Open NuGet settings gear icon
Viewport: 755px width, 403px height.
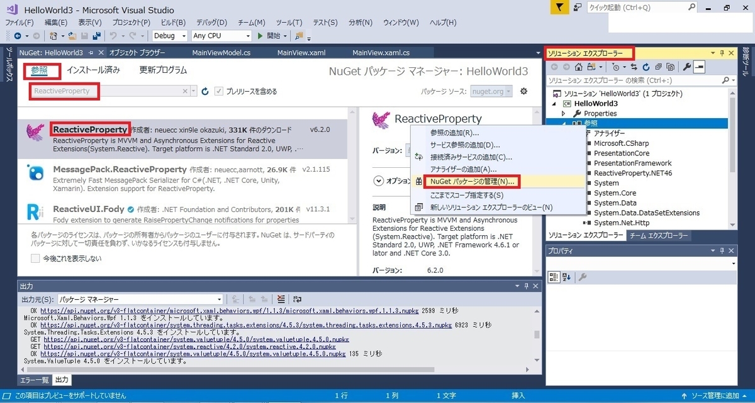click(x=523, y=91)
